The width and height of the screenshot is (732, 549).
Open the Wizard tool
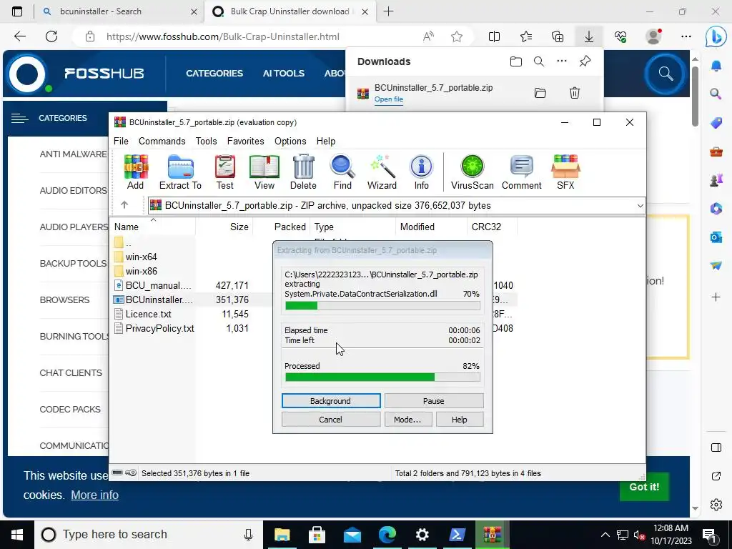[382, 172]
